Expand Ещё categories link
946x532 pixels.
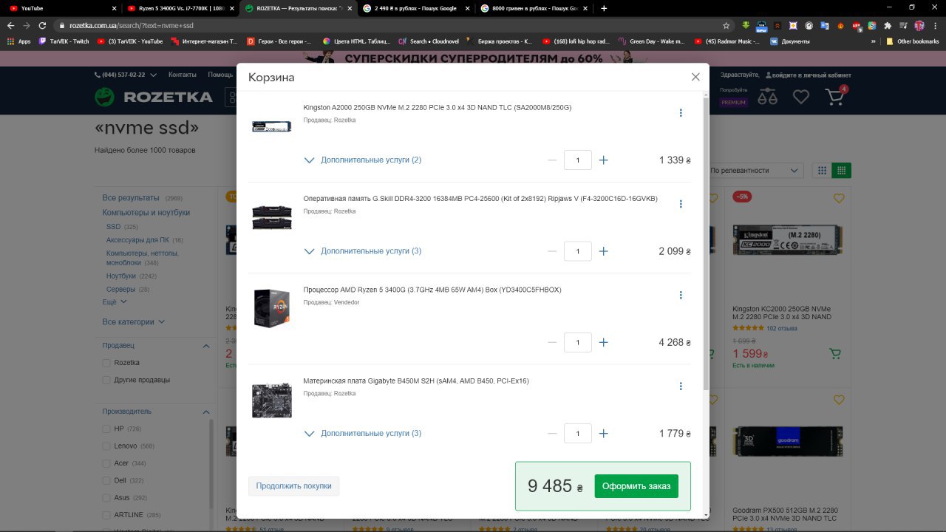(115, 302)
